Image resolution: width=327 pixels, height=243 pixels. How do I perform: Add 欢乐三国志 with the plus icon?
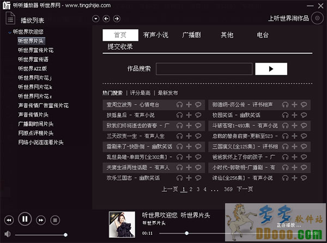(x=189, y=178)
